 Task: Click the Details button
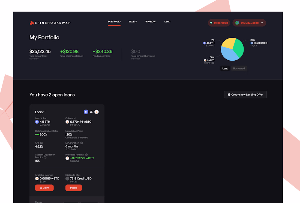pos(74,188)
